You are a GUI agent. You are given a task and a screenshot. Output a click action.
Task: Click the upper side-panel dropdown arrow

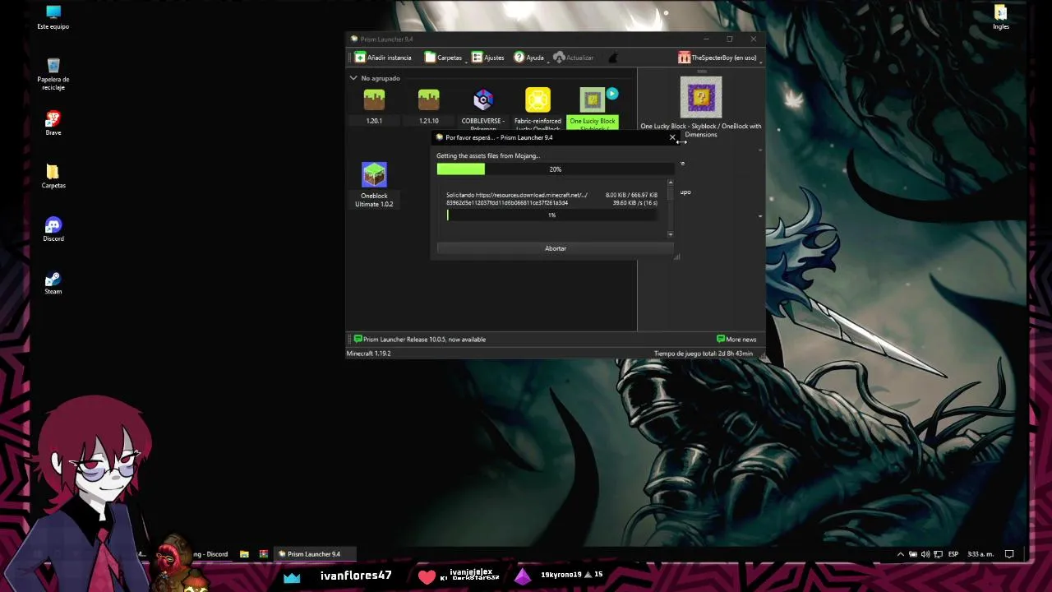coord(759,150)
